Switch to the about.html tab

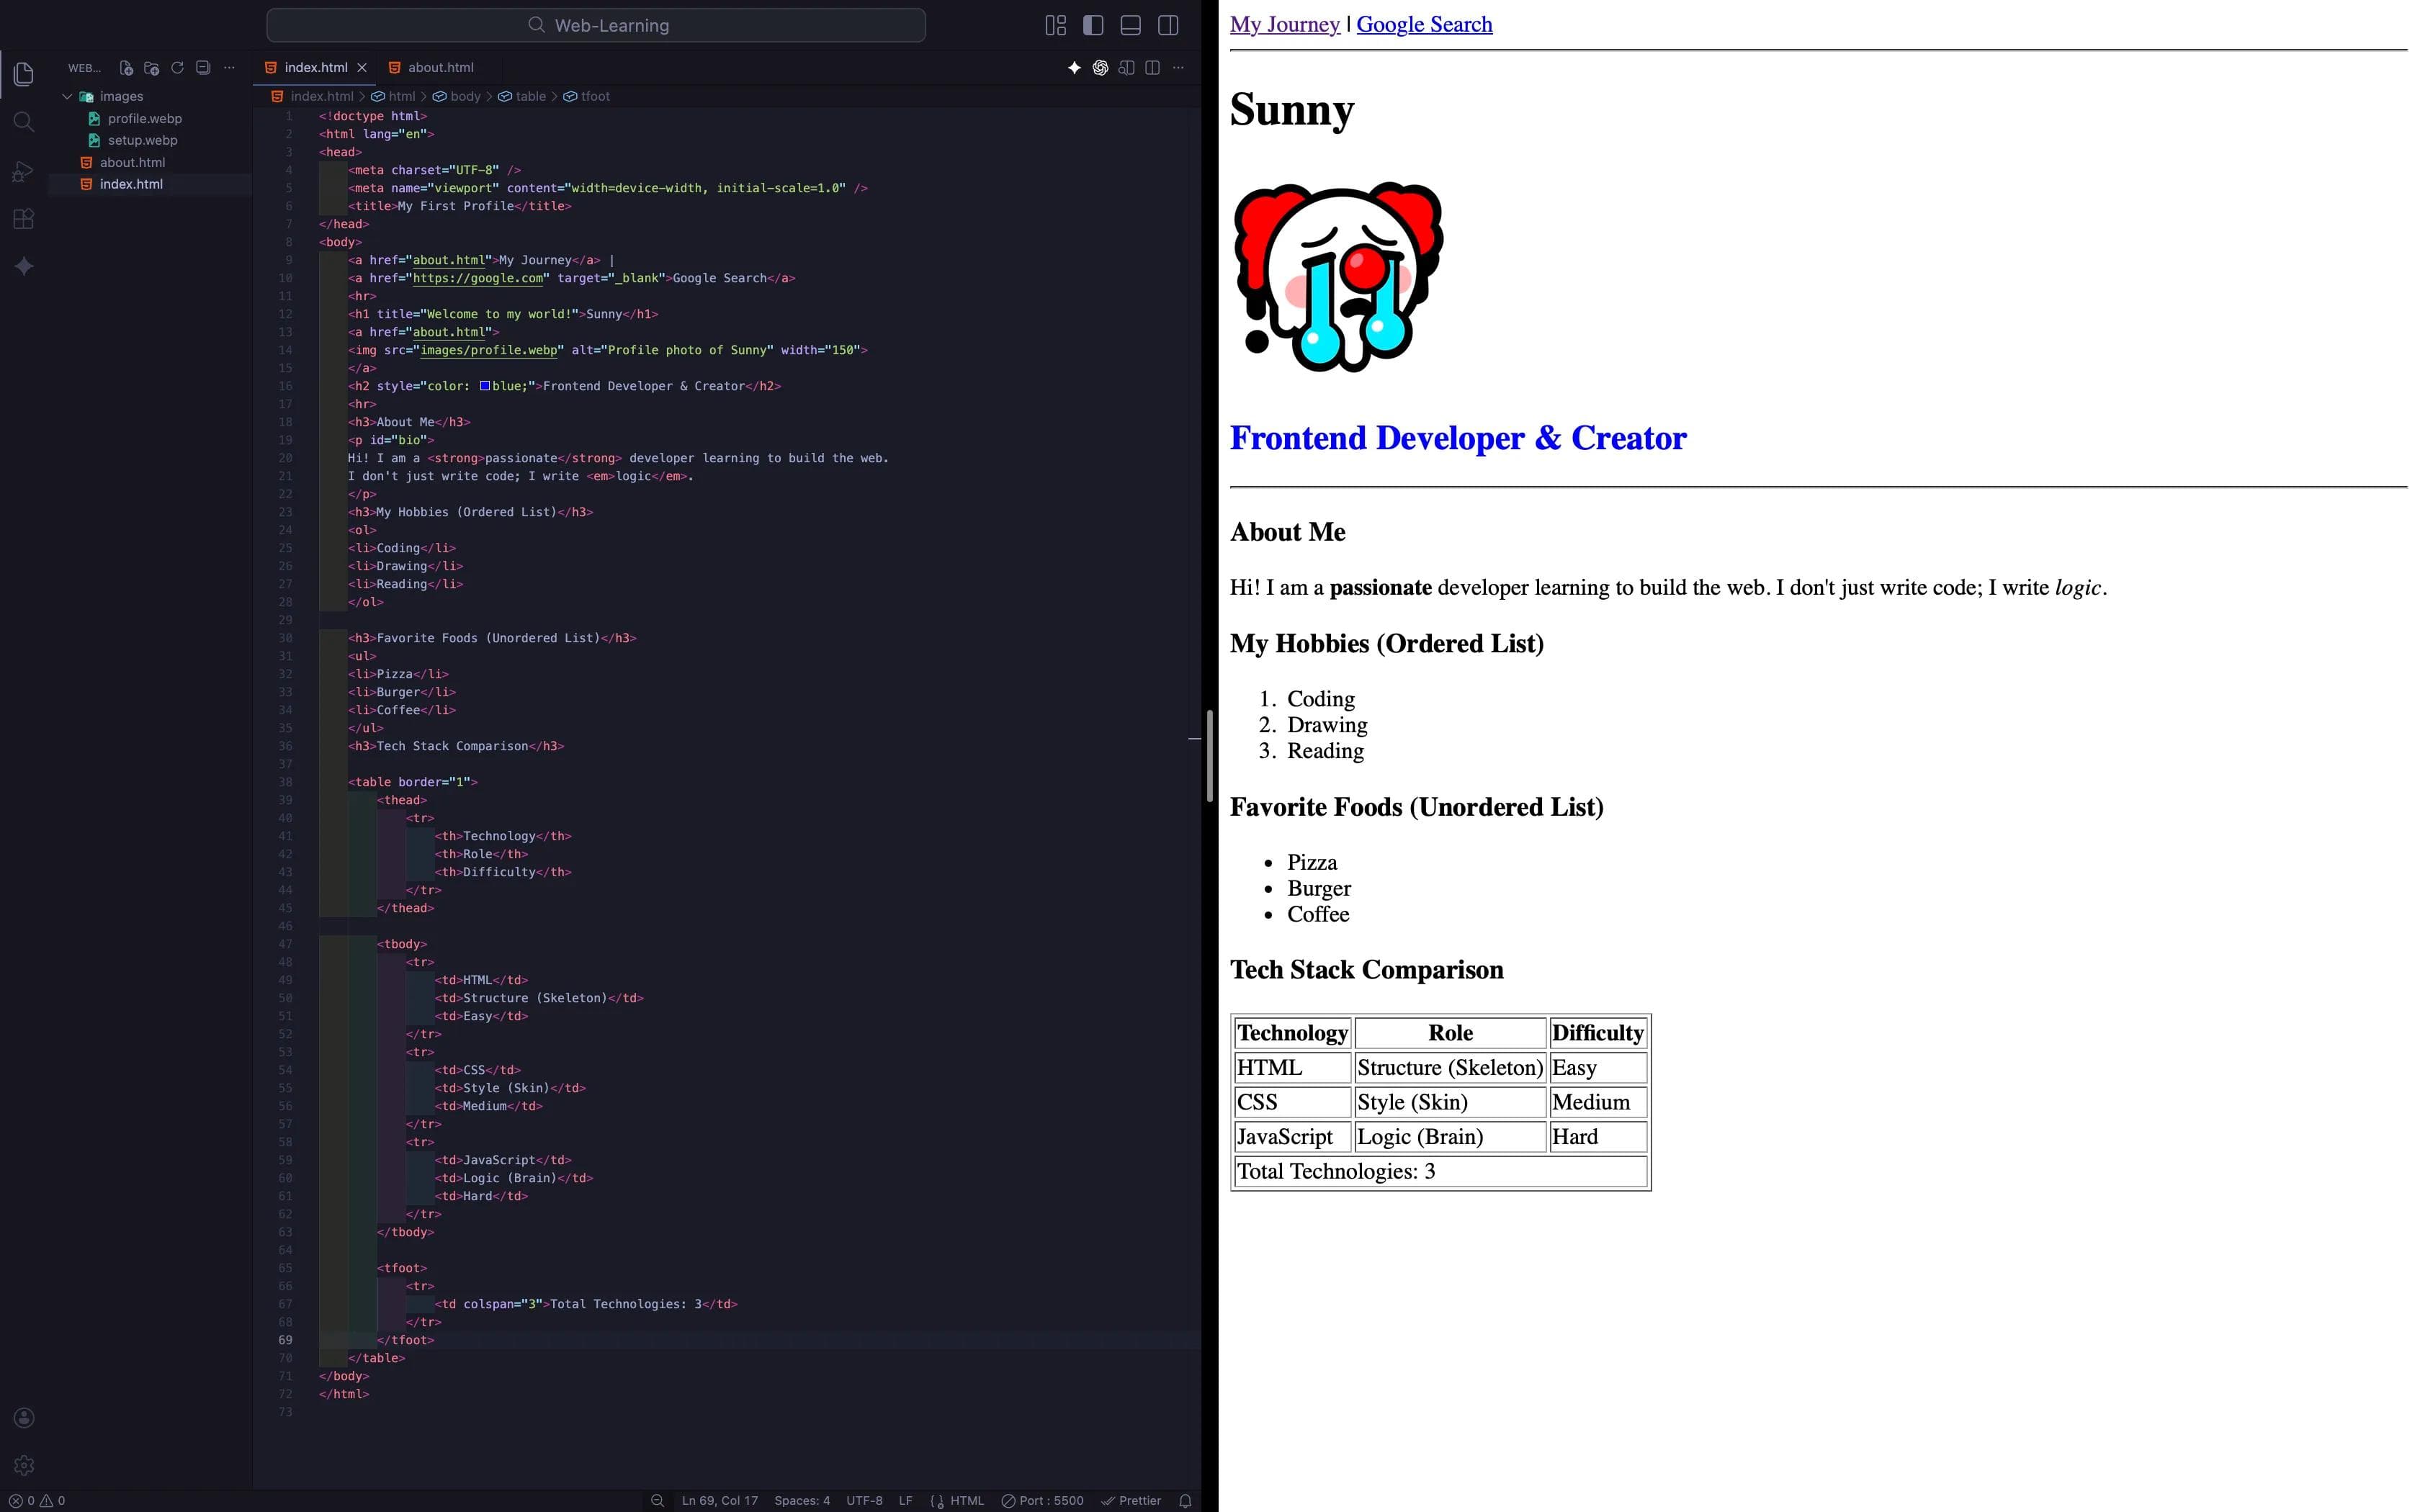click(x=440, y=68)
